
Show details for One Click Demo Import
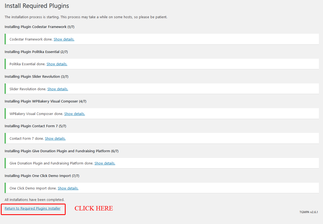[x=68, y=188]
